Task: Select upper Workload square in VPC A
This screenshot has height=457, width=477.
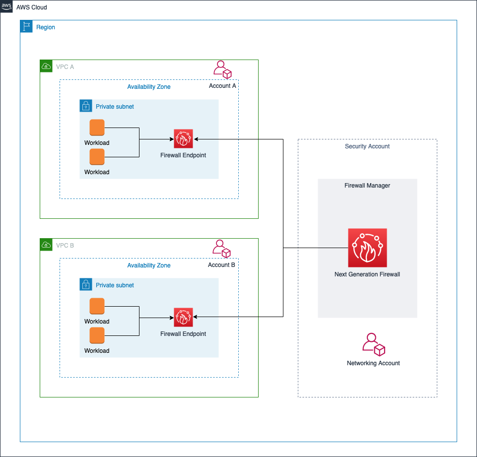Action: pyautogui.click(x=97, y=128)
